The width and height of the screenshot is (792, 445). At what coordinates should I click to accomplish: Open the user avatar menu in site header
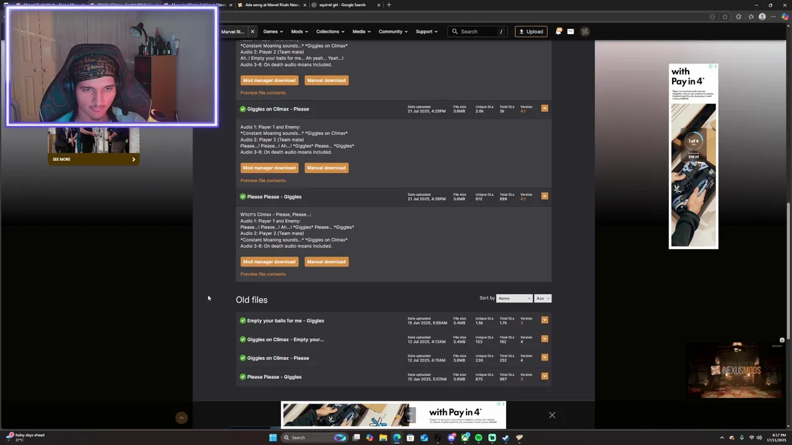pos(585,32)
